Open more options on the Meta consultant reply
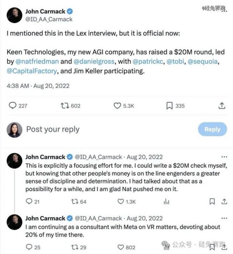Screen dimensions: 233x254 pyautogui.click(x=224, y=218)
